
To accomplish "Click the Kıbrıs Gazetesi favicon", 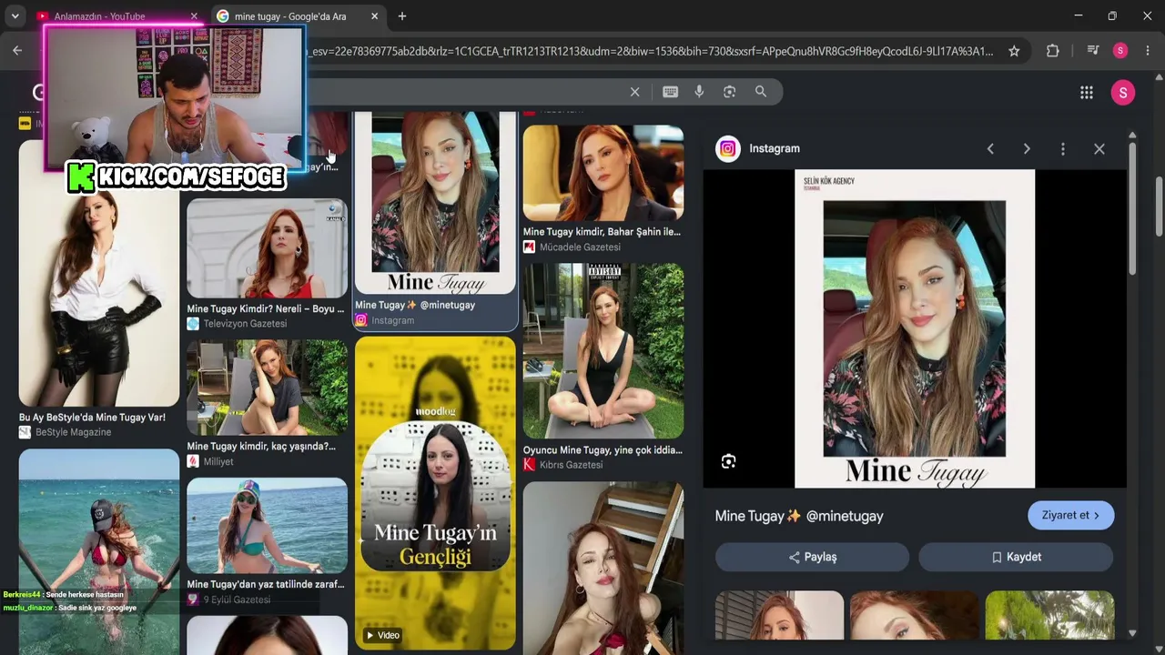I will coord(529,465).
